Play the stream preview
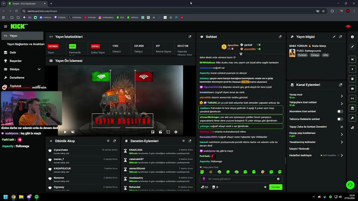The image size is (358, 201). 65,132
